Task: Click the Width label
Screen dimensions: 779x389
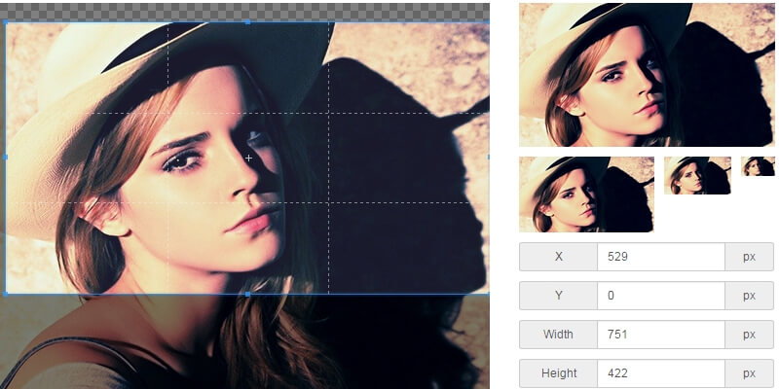Action: tap(558, 335)
